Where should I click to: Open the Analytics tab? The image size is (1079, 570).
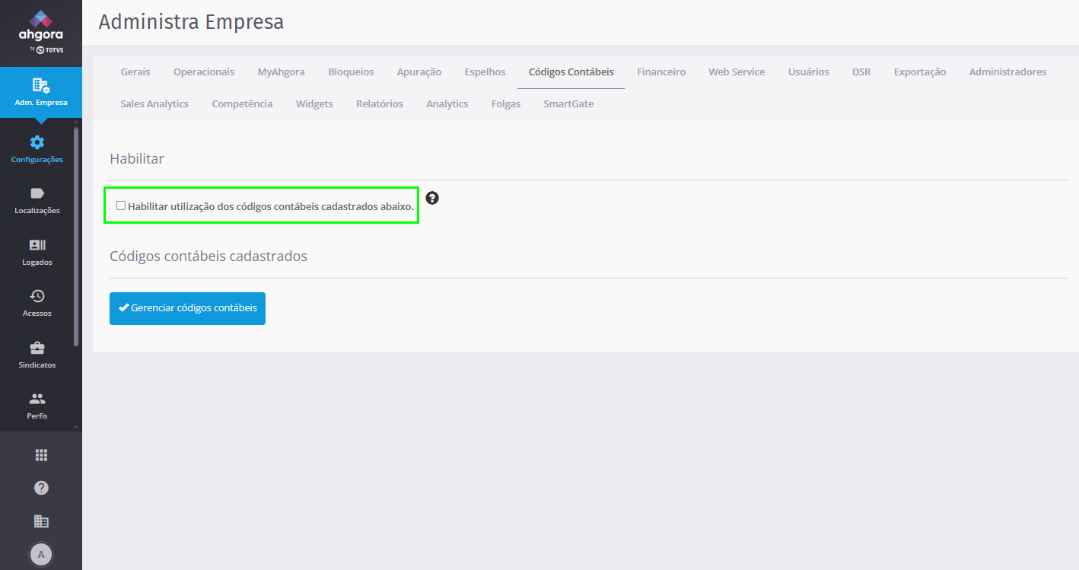[447, 104]
